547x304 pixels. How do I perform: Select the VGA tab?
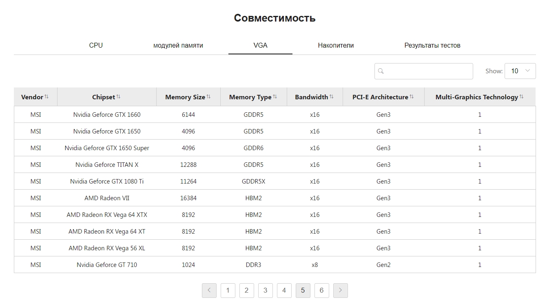[x=260, y=45]
